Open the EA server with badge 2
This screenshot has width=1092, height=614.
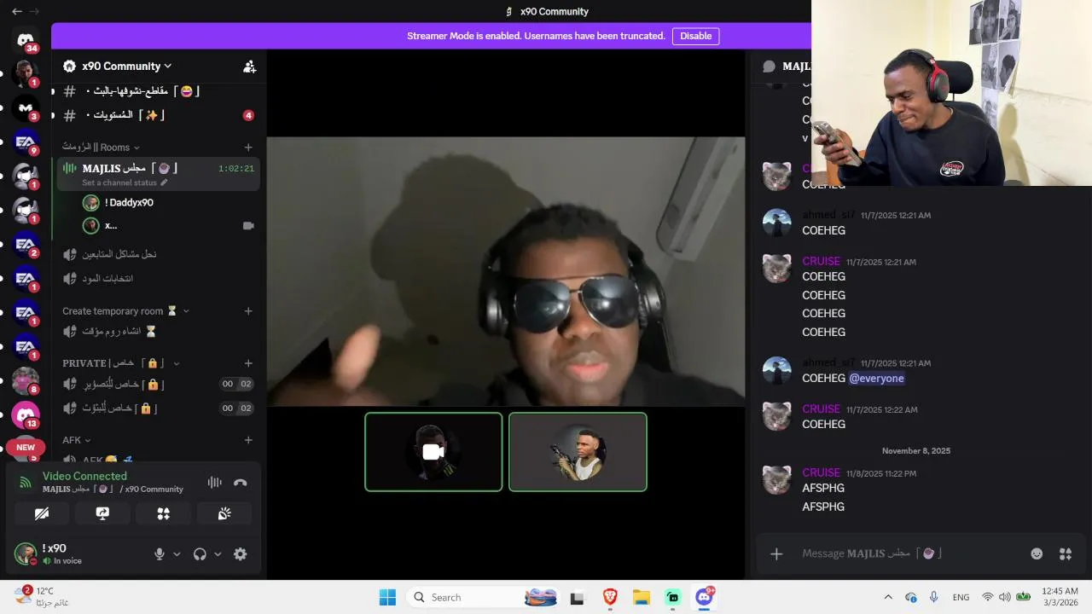click(x=26, y=245)
